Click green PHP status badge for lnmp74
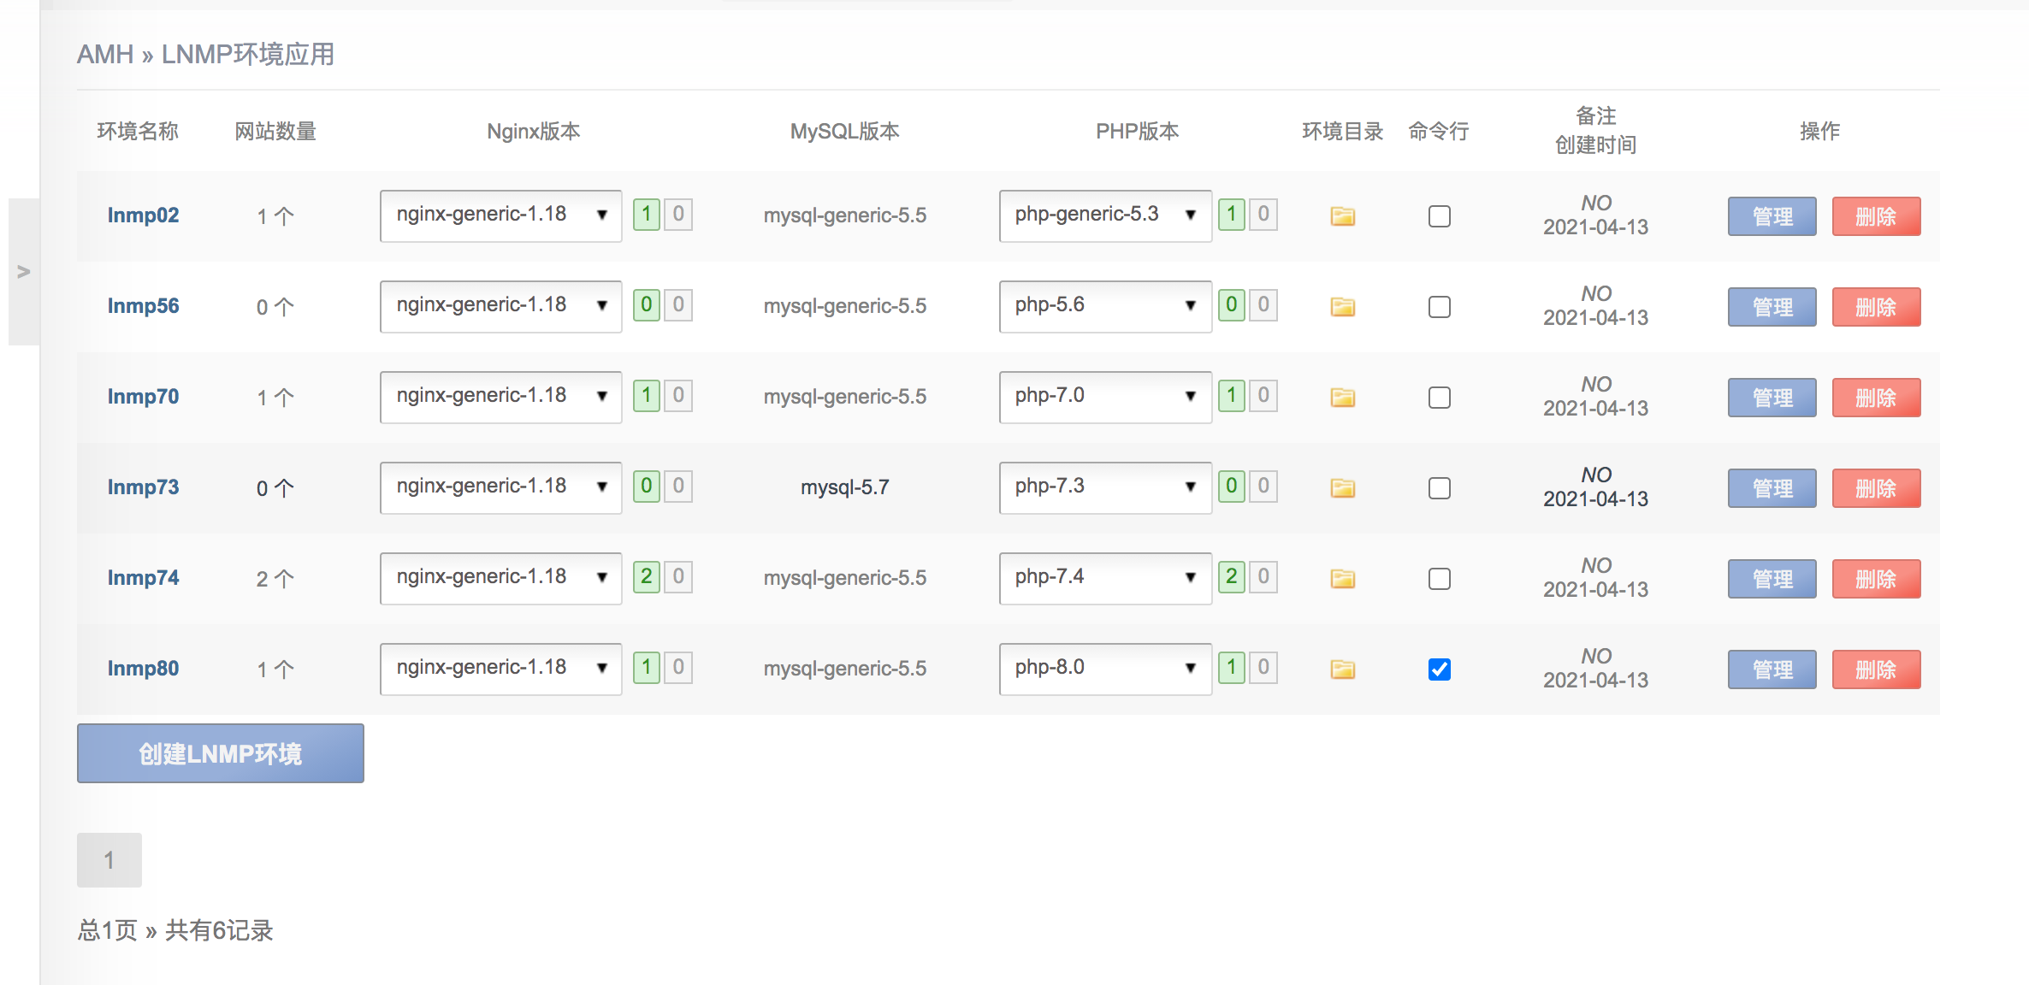This screenshot has width=2029, height=985. click(x=1231, y=576)
